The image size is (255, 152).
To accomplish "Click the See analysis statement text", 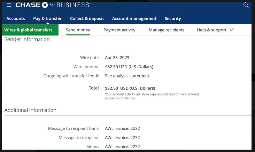I will 127,76.
